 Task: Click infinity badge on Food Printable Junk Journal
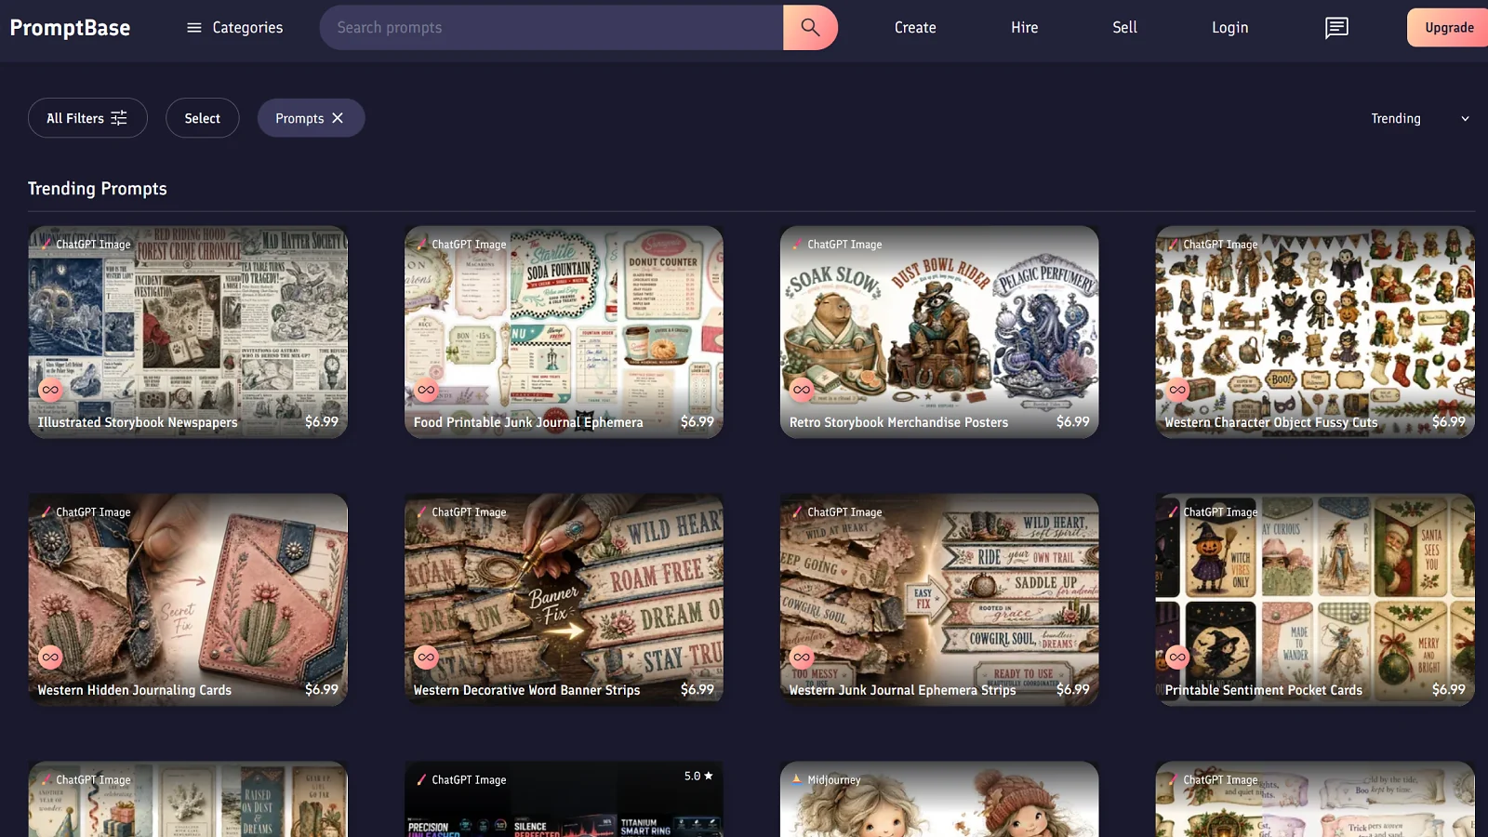(x=426, y=390)
